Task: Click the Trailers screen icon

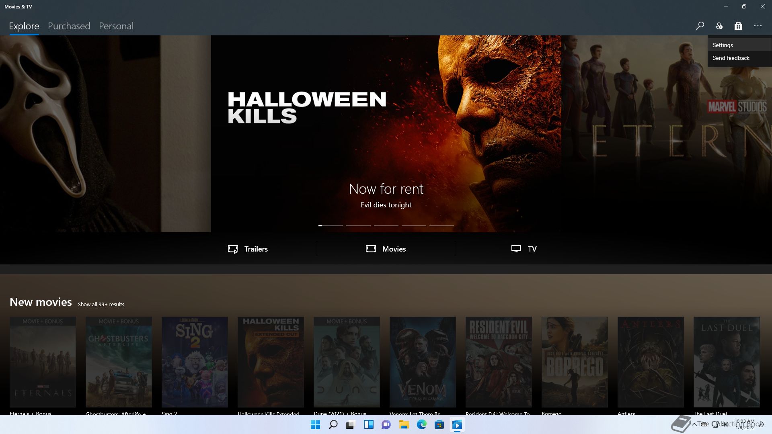Action: [233, 249]
